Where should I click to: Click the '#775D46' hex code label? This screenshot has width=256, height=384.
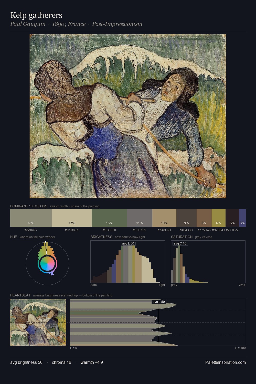click(x=204, y=230)
